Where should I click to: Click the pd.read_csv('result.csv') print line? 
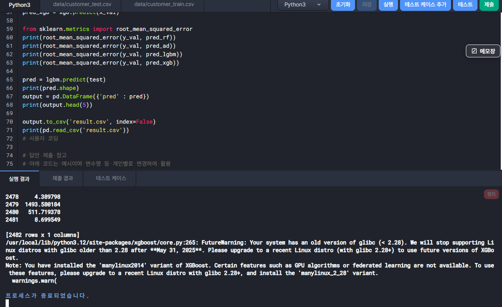coord(76,130)
